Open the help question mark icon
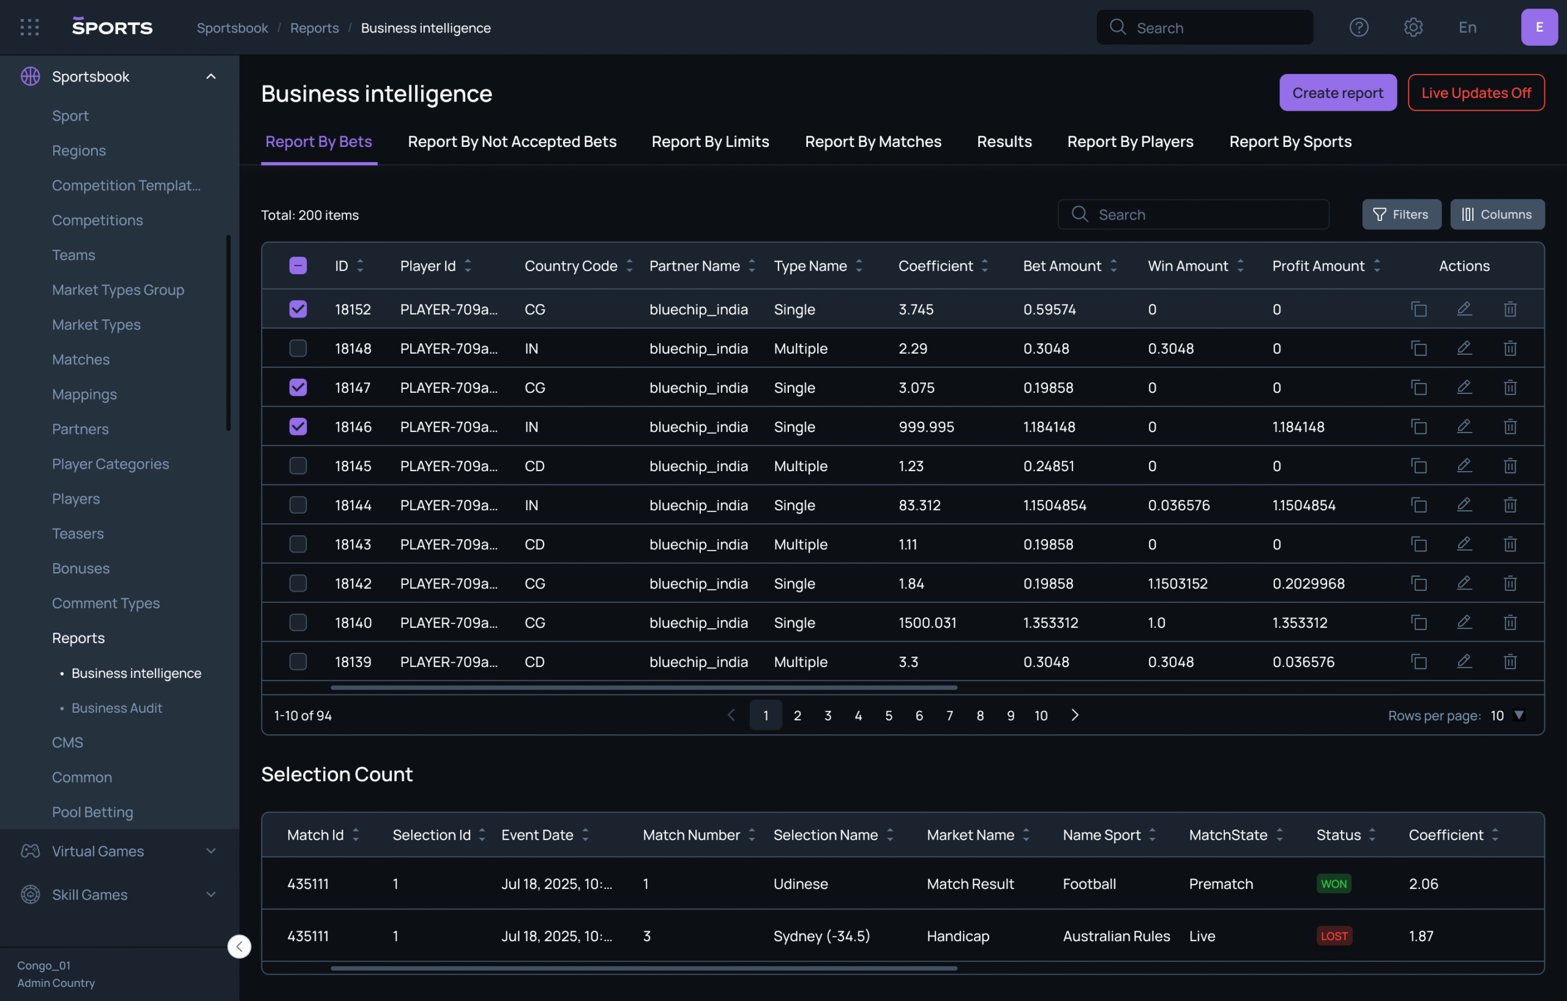This screenshot has height=1001, width=1567. pyautogui.click(x=1359, y=28)
